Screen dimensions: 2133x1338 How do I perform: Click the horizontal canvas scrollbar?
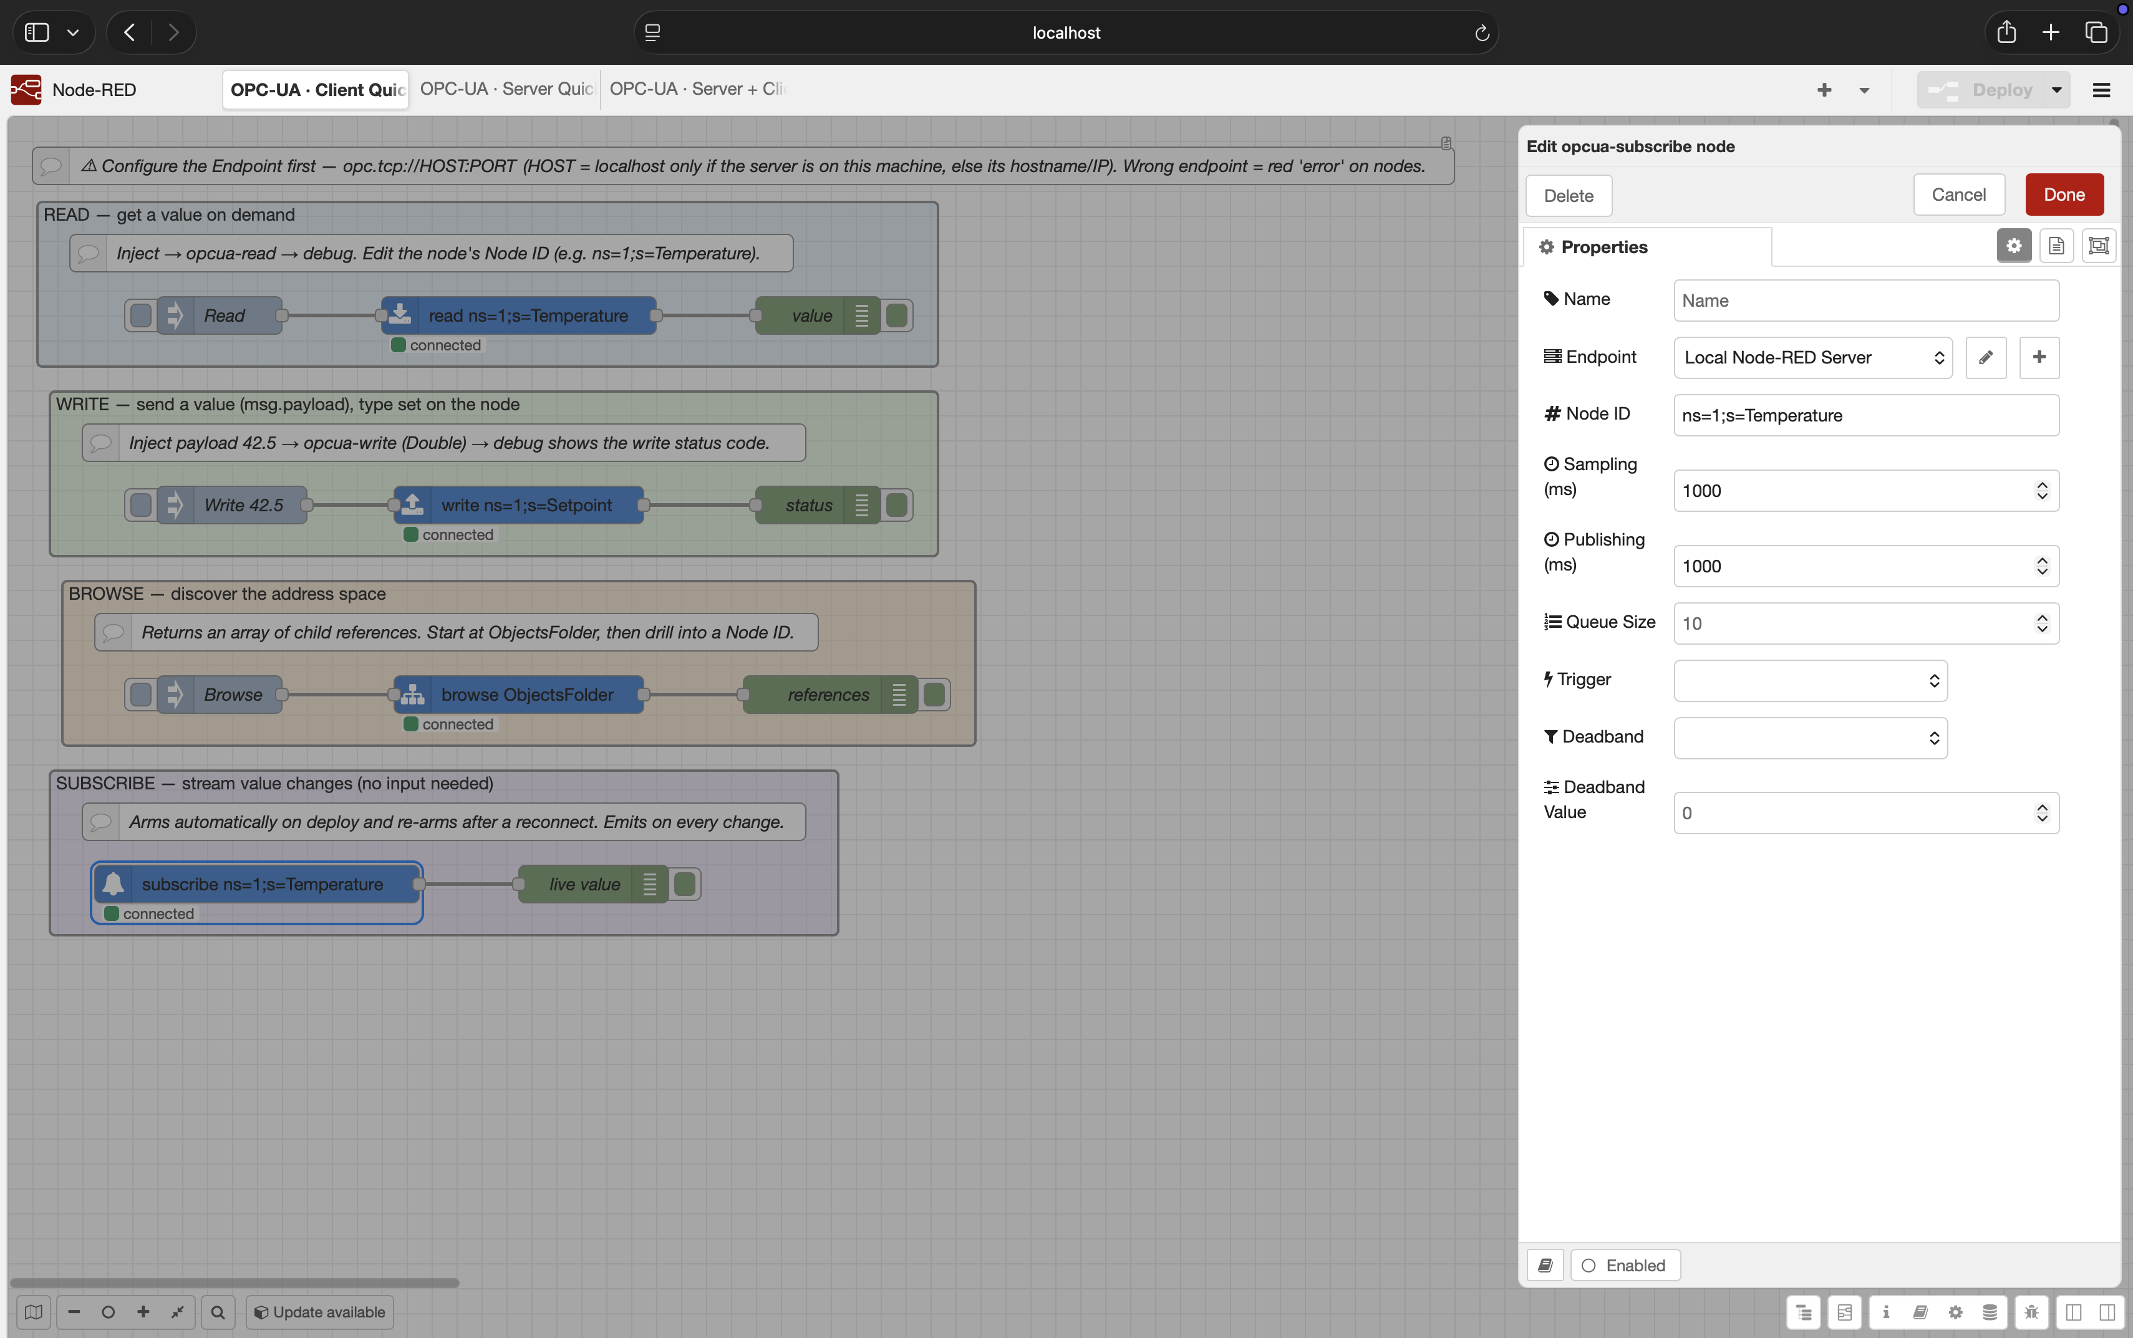tap(235, 1283)
